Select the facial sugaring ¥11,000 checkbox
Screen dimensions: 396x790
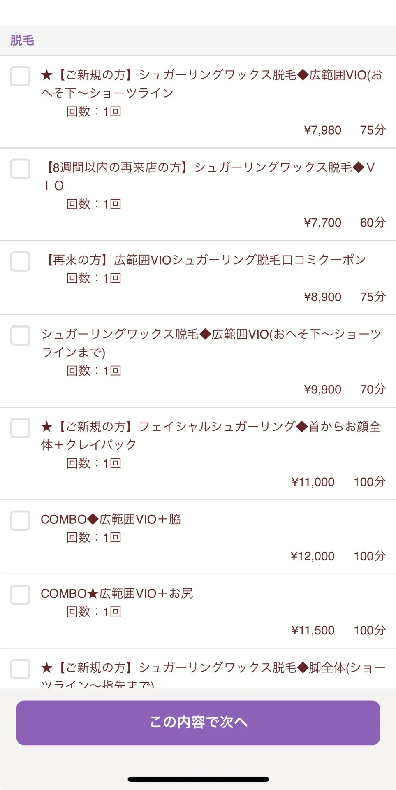[20, 428]
